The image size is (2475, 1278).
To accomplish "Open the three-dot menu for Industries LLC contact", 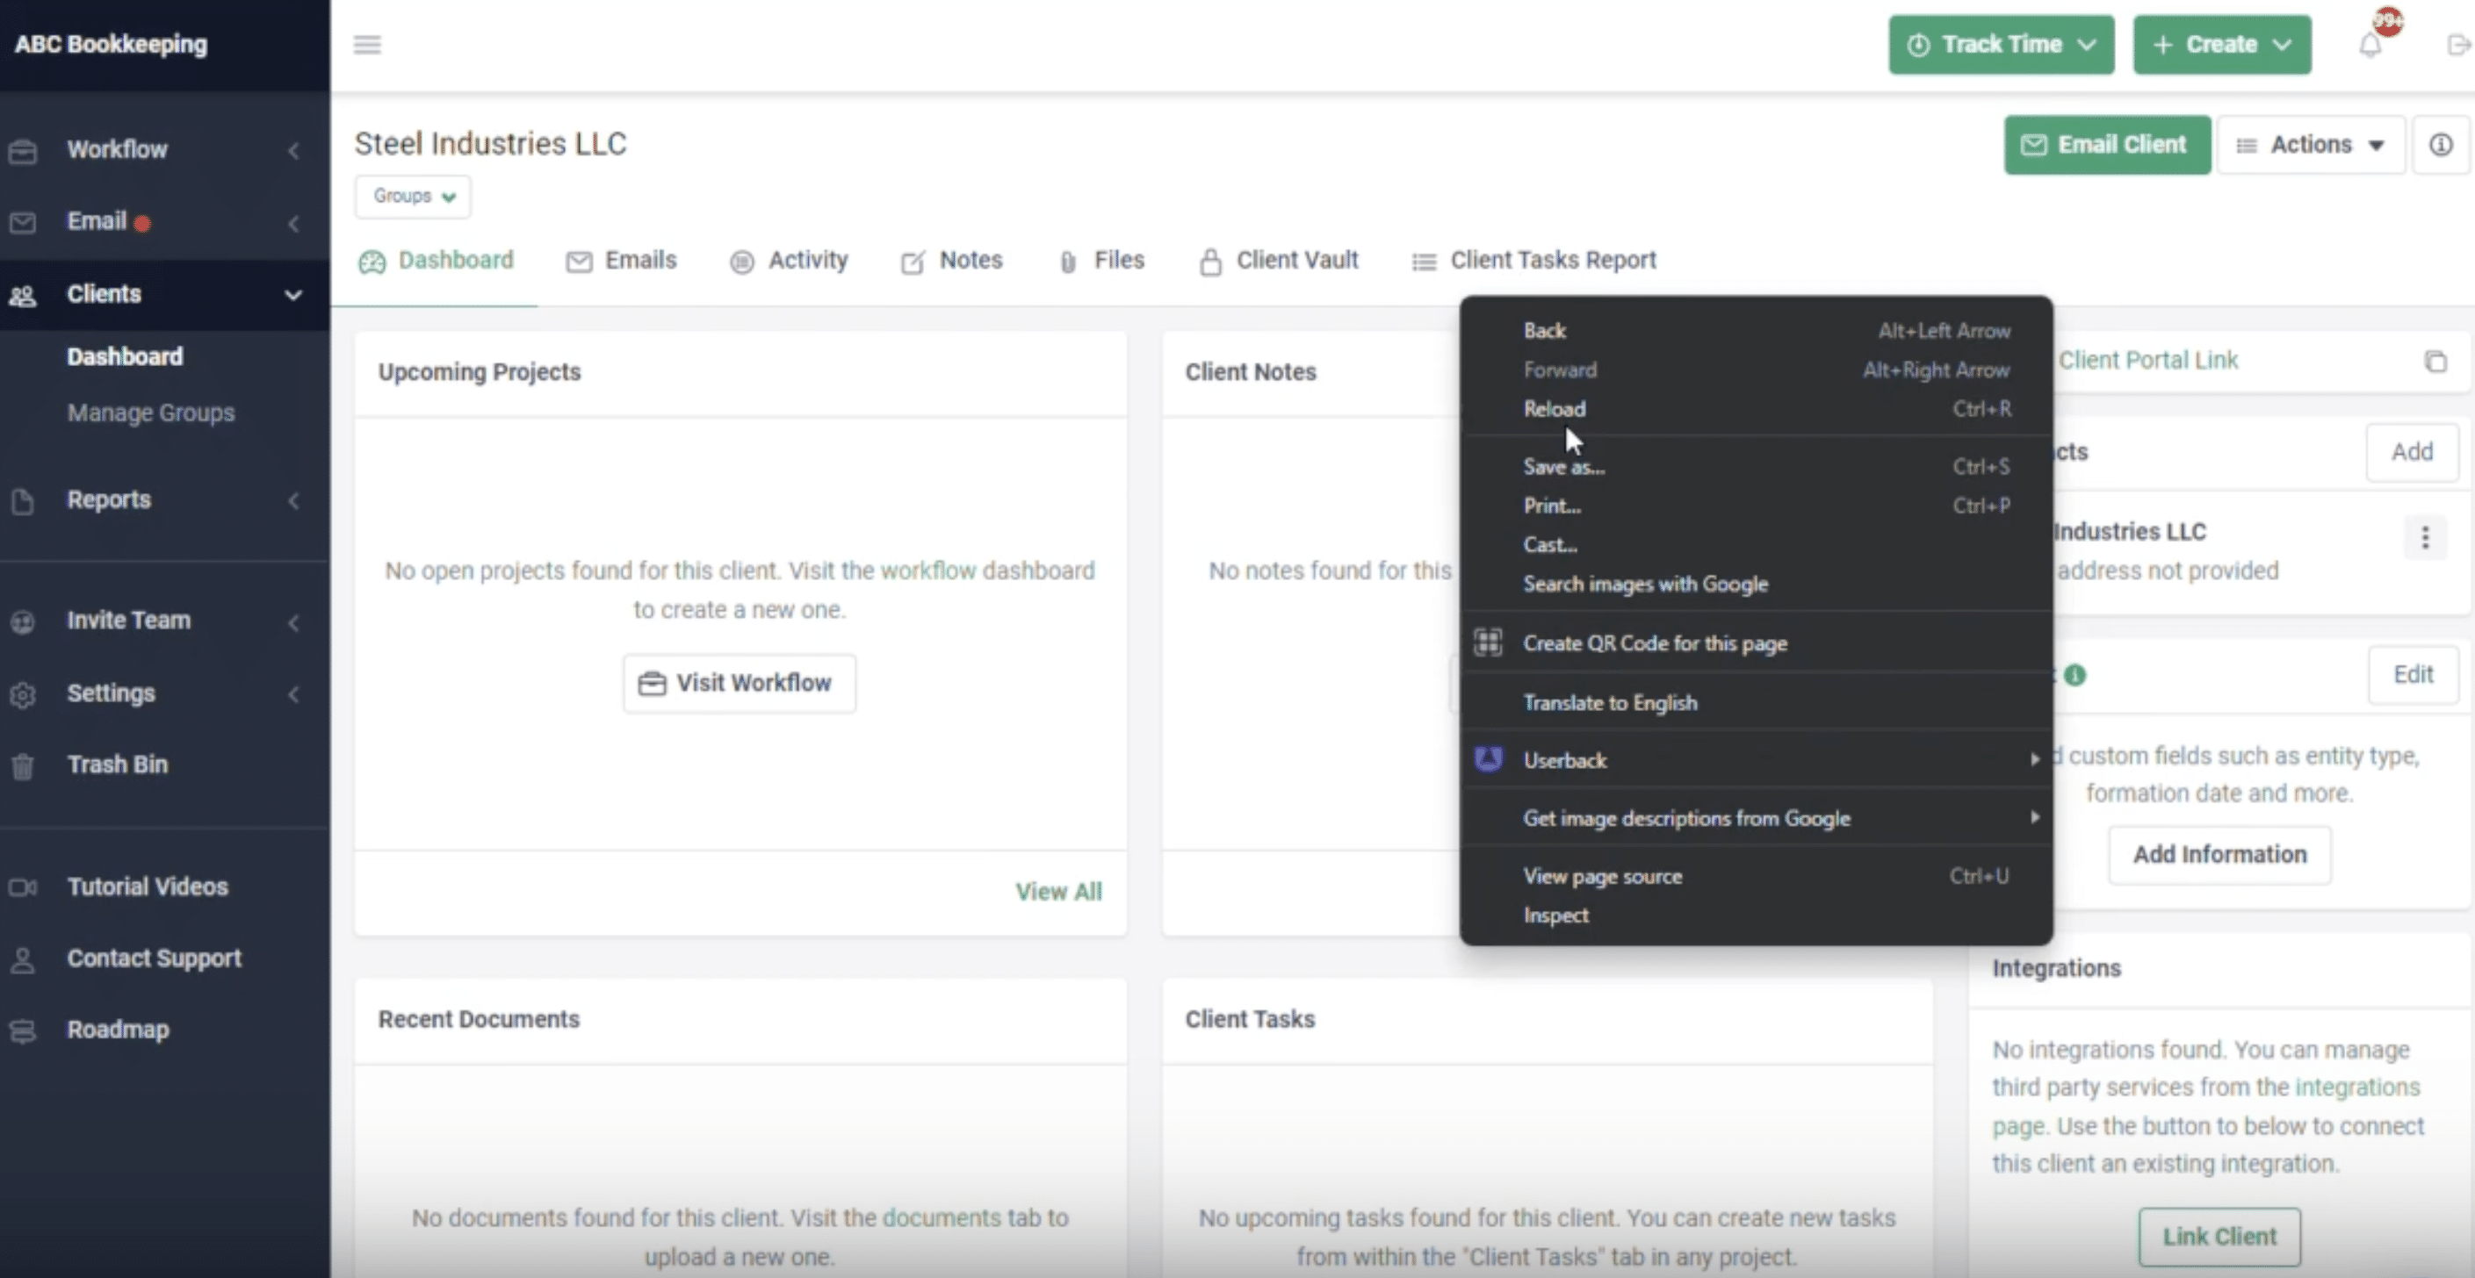I will click(2425, 536).
